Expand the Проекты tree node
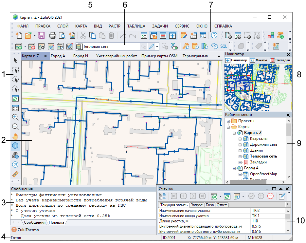 [228, 121]
